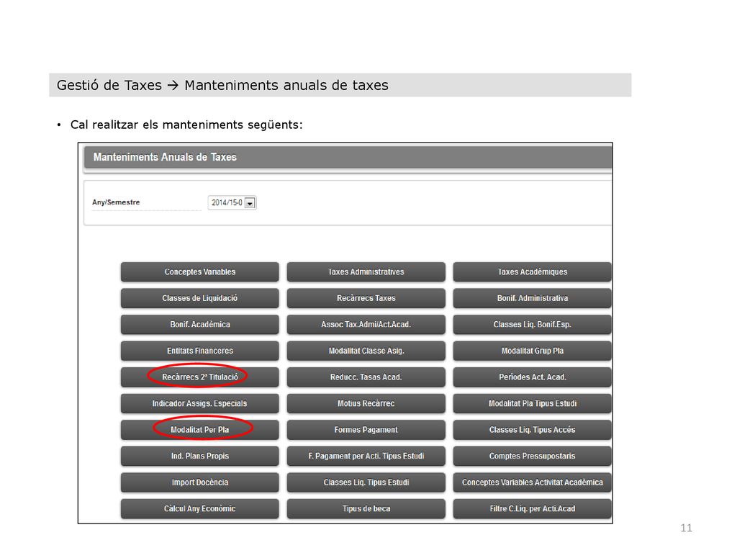Image resolution: width=737 pixels, height=553 pixels.
Task: Open Classes de Liquidació
Action: tap(200, 298)
